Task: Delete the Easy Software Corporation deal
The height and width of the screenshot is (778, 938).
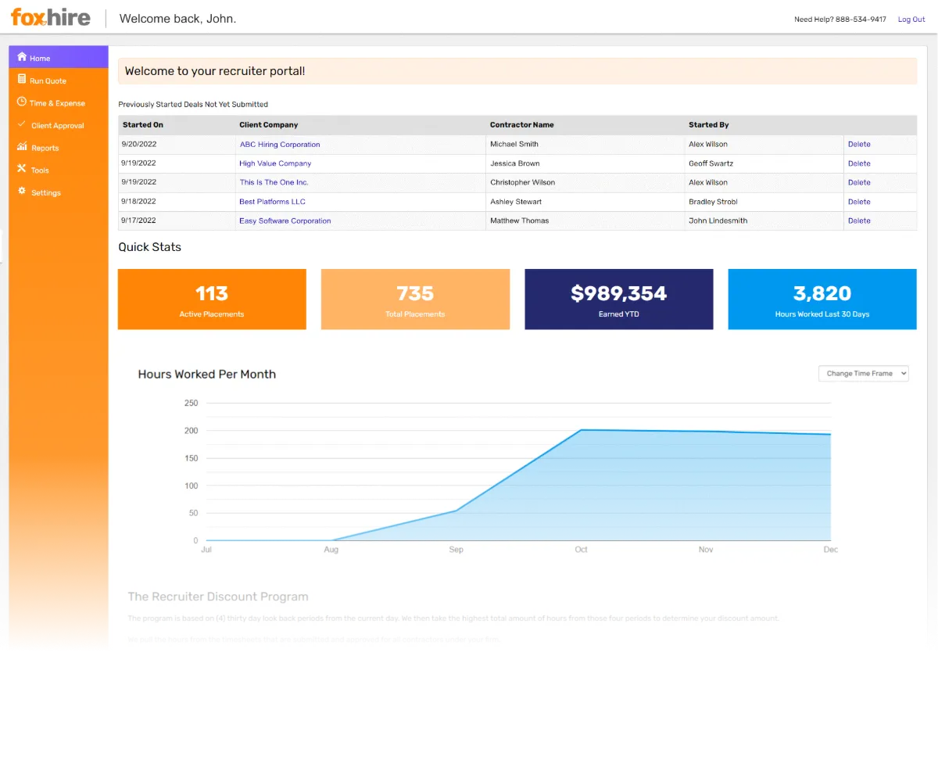Action: pyautogui.click(x=859, y=220)
